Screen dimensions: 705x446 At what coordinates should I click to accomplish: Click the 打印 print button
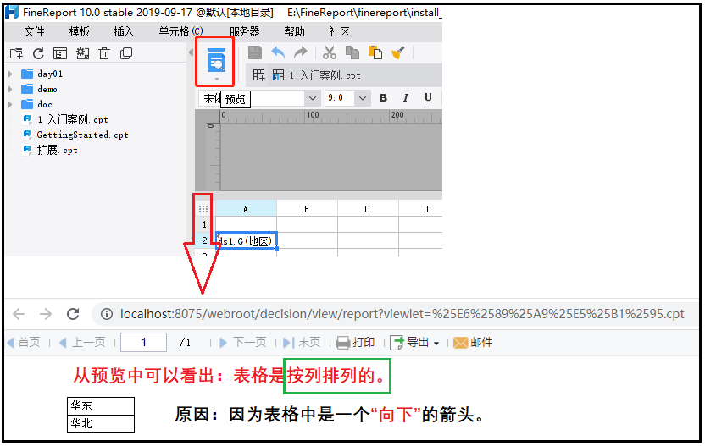(x=355, y=343)
